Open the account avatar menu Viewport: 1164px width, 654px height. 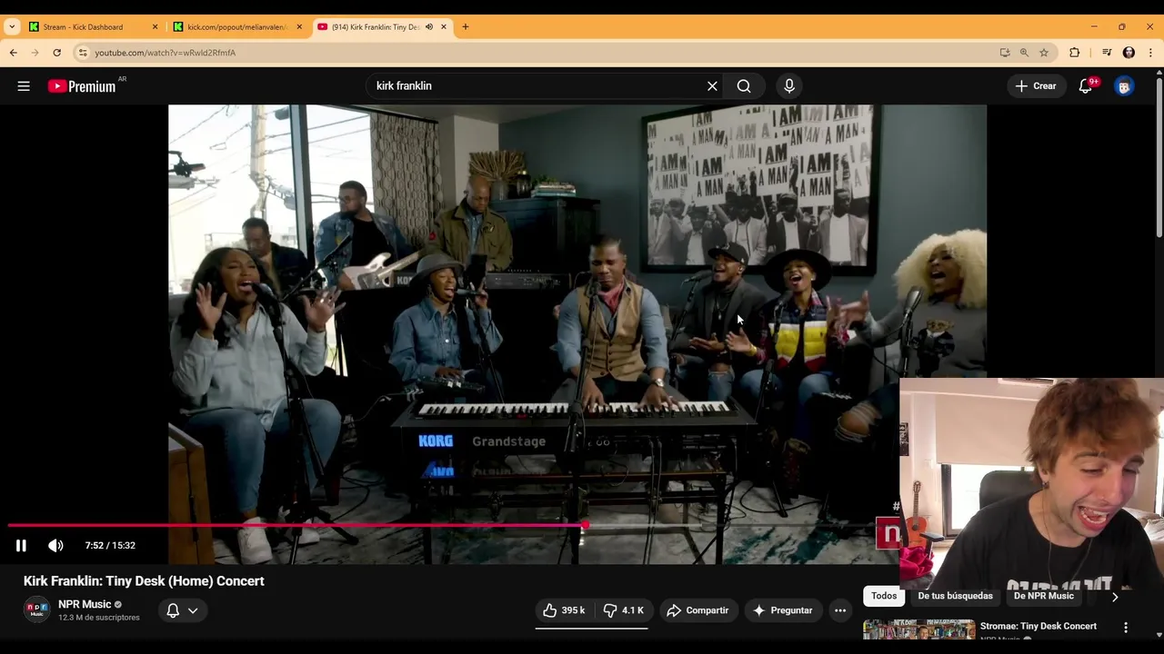click(1124, 86)
